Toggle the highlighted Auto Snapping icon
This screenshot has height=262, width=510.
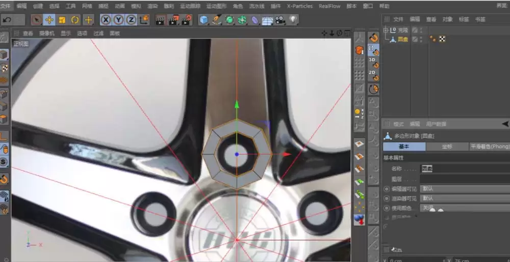(x=374, y=50)
